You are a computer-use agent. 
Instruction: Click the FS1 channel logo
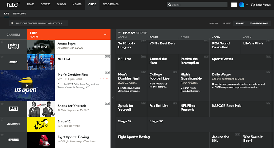point(13,109)
